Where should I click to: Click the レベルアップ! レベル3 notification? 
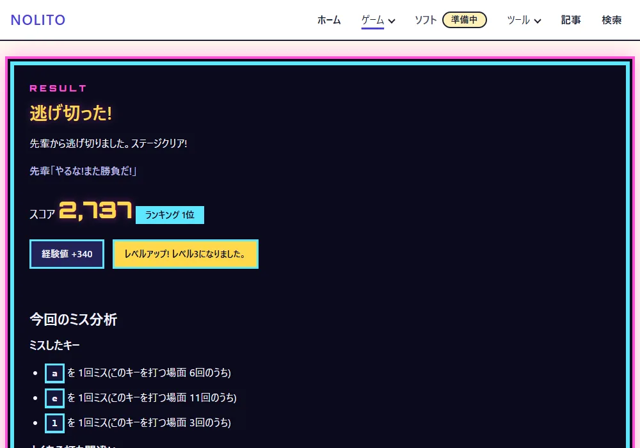pyautogui.click(x=186, y=254)
